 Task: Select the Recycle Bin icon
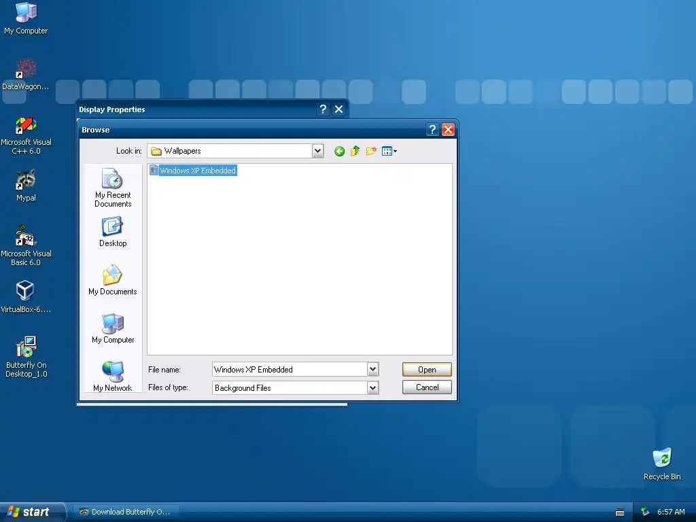point(662,464)
